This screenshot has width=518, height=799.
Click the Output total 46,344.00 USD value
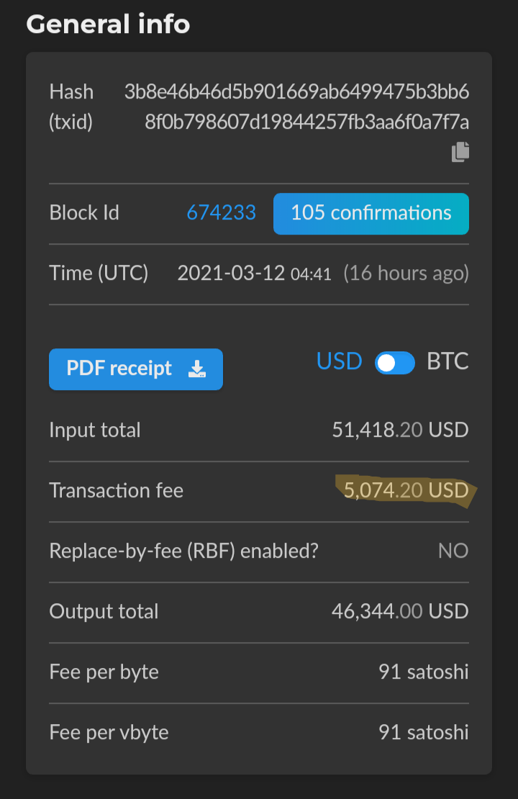click(x=400, y=611)
